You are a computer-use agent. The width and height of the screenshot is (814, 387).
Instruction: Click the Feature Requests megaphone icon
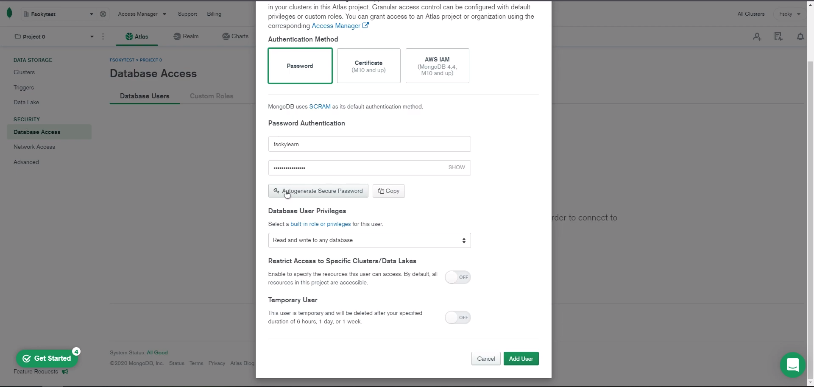[65, 372]
